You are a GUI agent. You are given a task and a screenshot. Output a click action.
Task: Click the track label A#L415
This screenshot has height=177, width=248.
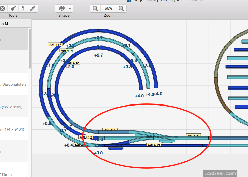tap(110, 130)
